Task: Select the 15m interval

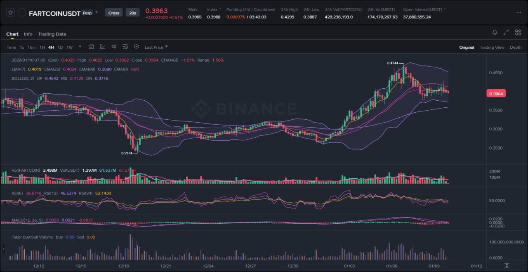Action: [31, 47]
